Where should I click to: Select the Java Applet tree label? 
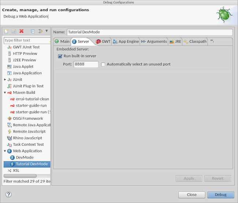[x=23, y=66]
